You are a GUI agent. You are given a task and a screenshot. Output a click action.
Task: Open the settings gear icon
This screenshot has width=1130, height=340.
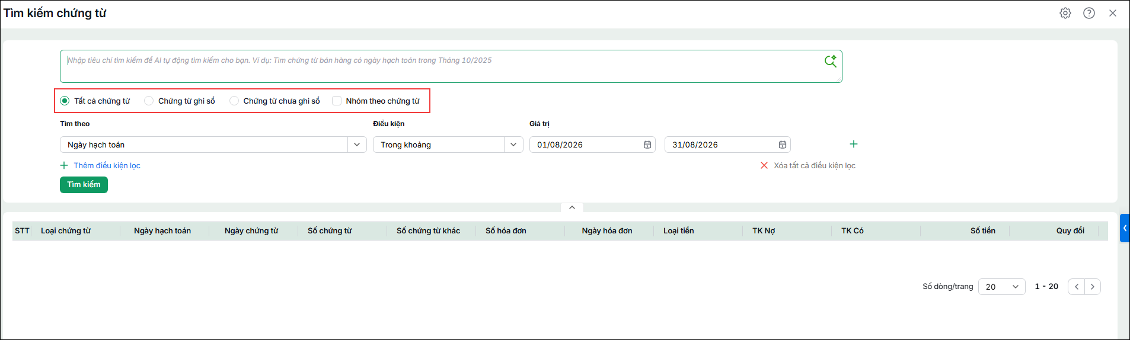(x=1065, y=13)
